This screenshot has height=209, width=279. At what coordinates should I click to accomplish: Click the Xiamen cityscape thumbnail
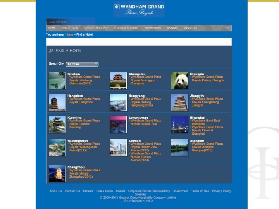(118, 147)
